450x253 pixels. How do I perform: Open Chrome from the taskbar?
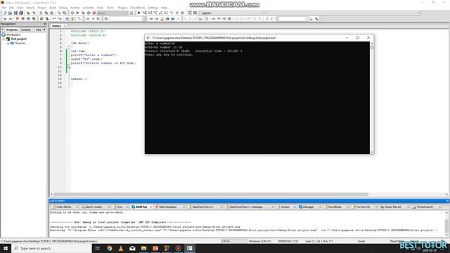coord(110,248)
